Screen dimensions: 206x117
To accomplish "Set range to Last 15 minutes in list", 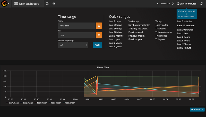I will [186, 26].
